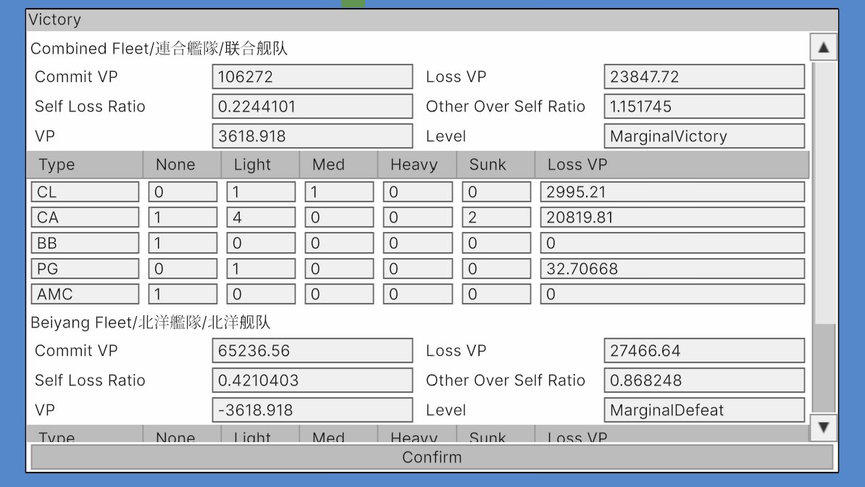This screenshot has width=865, height=487.
Task: Click the Type column header
Action: pos(85,165)
